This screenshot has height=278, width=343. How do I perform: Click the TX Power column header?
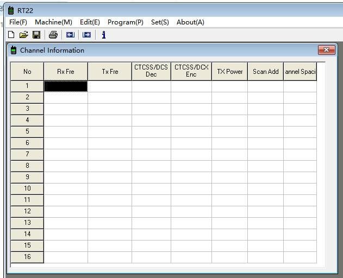point(229,72)
